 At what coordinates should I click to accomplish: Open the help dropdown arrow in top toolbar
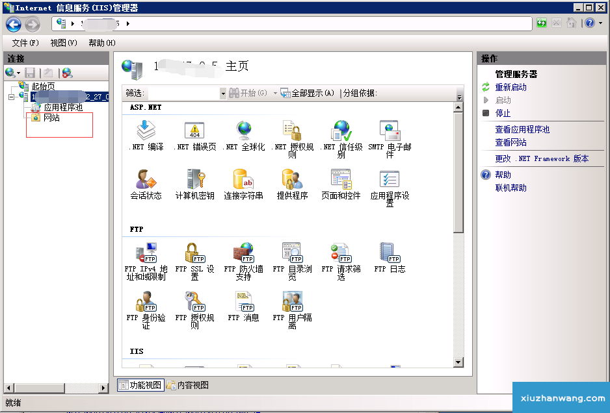click(x=600, y=23)
